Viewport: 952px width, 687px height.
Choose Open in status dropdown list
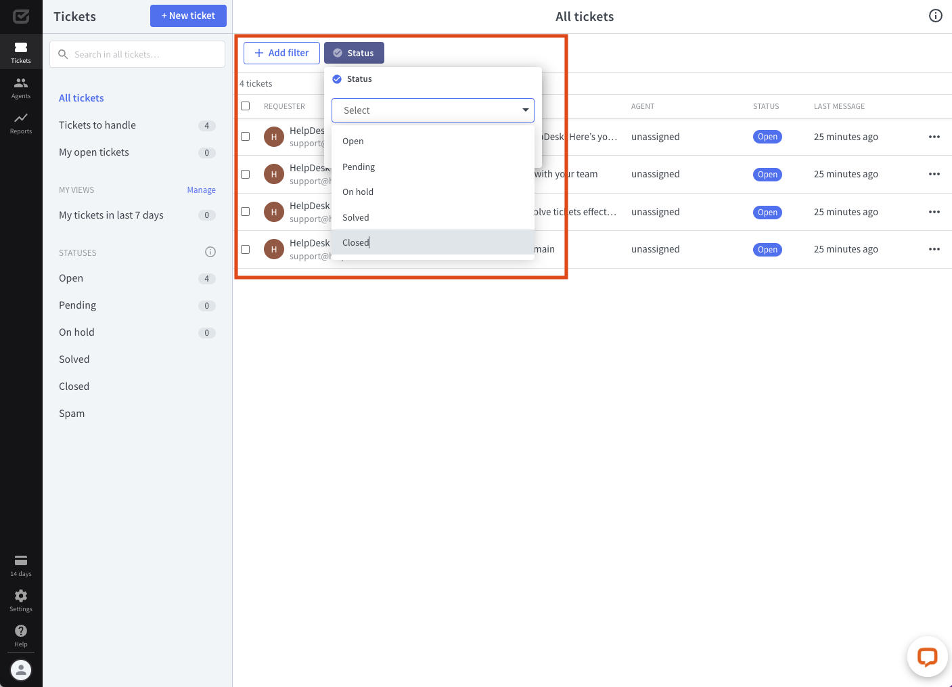(433, 141)
